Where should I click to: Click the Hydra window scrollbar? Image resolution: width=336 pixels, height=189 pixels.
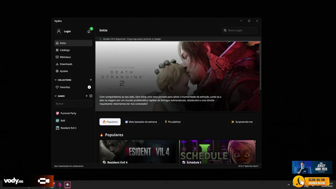coord(260,66)
